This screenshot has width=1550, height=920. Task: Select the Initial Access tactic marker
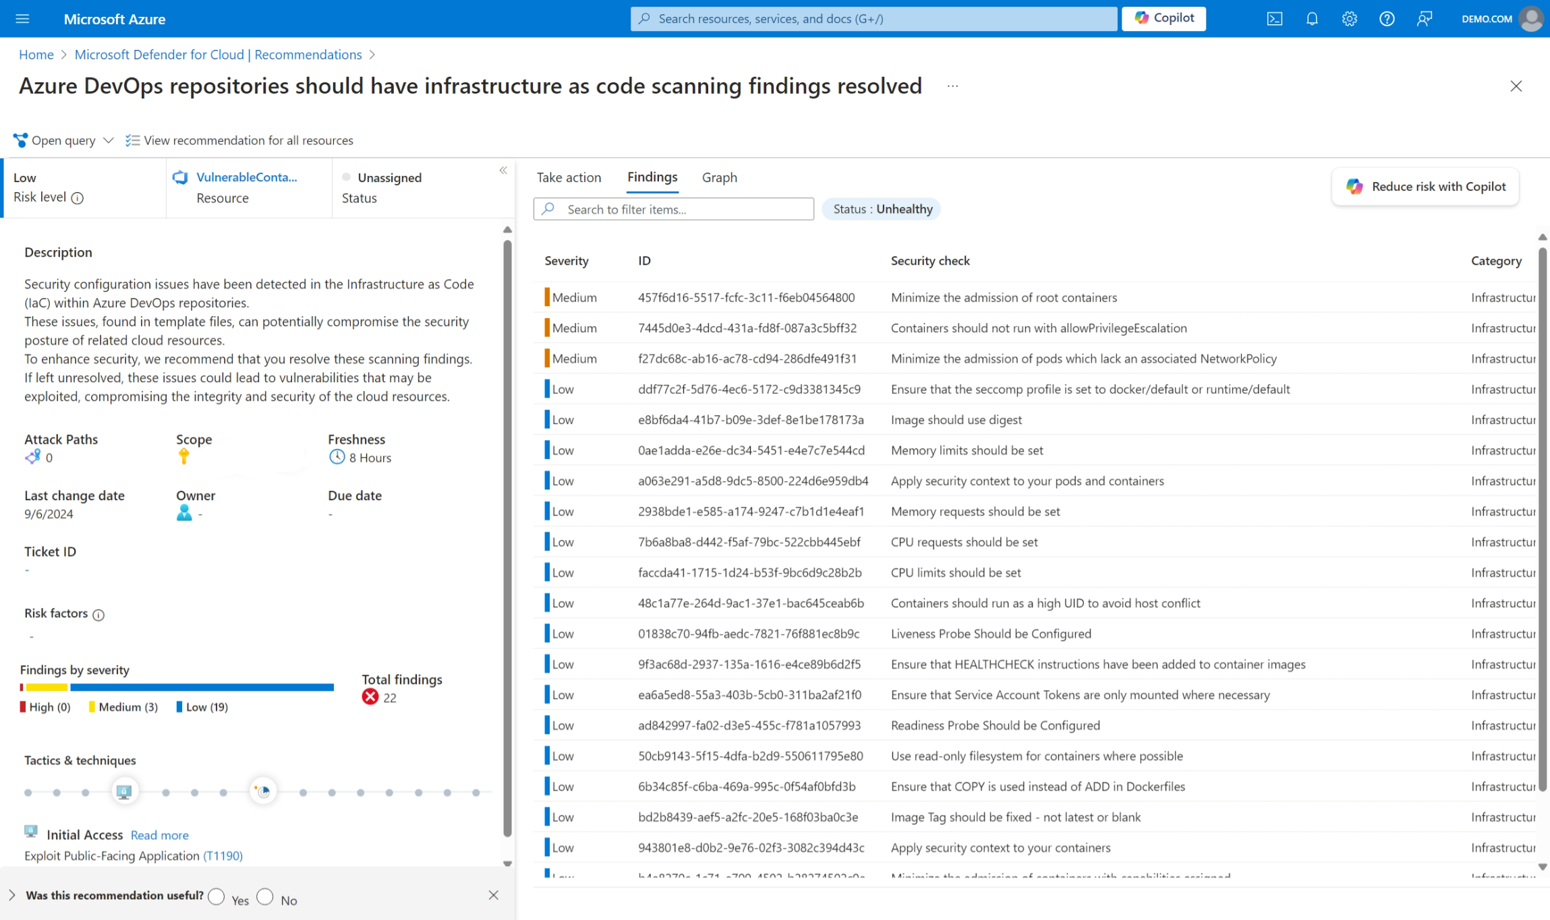(x=124, y=792)
